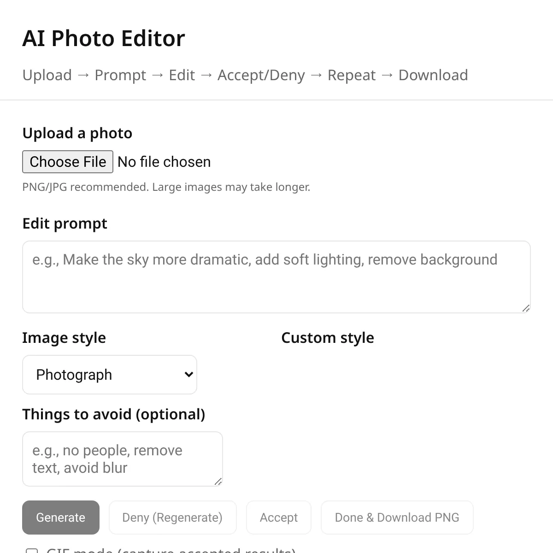Viewport: 553px width, 553px height.
Task: Click the "No file chosen" file status text
Action: (164, 162)
